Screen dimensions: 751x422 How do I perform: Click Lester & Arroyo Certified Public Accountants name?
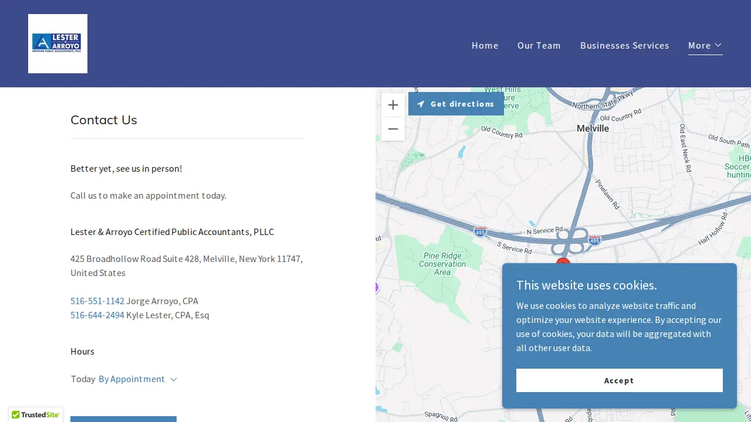[172, 232]
